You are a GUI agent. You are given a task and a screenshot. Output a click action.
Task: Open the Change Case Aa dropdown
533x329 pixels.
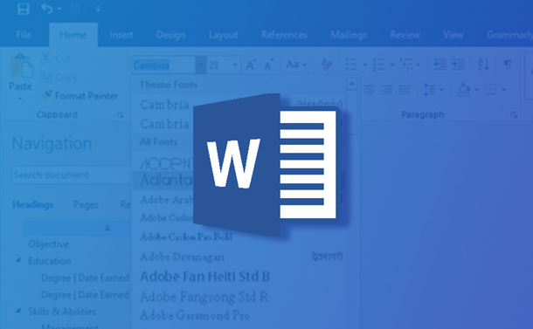tap(296, 65)
